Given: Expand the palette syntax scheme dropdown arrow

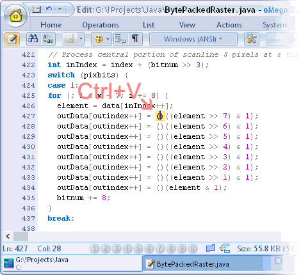Looking at the screenshot, I should click(x=108, y=39).
